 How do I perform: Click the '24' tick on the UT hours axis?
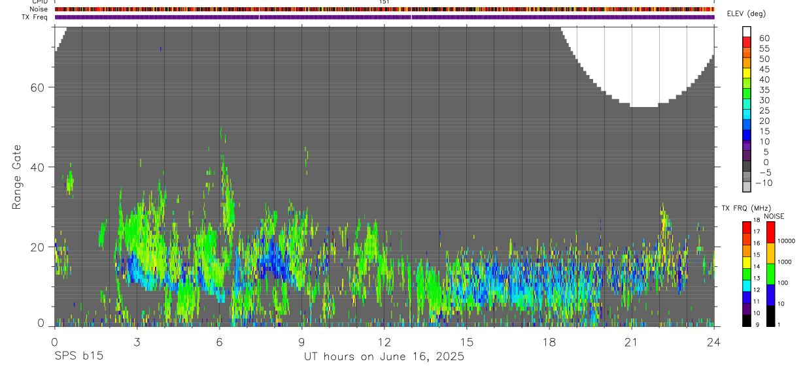click(x=713, y=341)
